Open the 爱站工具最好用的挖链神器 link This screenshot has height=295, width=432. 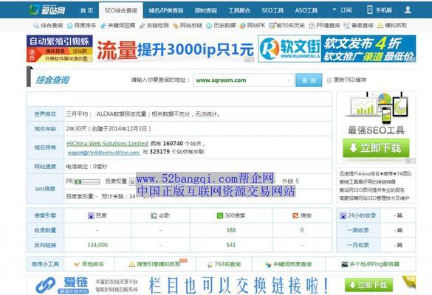tap(368, 181)
